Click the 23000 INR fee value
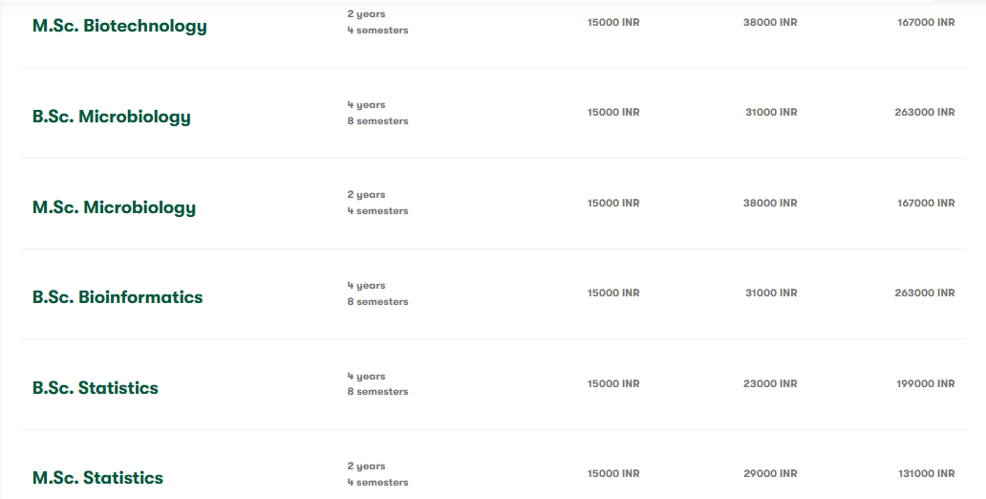Image resolution: width=986 pixels, height=499 pixels. point(770,383)
